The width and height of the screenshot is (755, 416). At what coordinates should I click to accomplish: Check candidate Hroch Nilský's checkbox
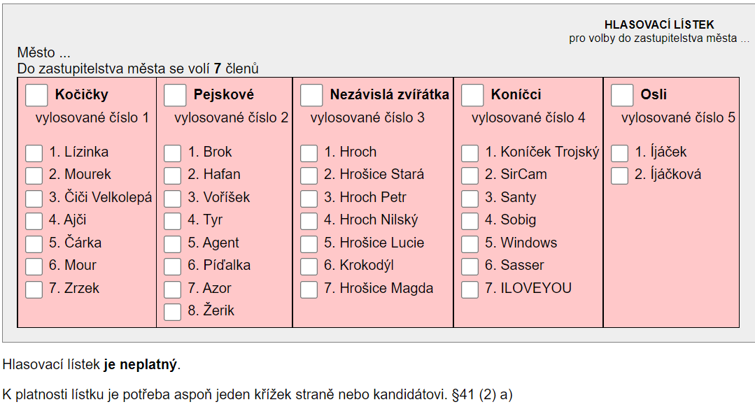click(309, 221)
